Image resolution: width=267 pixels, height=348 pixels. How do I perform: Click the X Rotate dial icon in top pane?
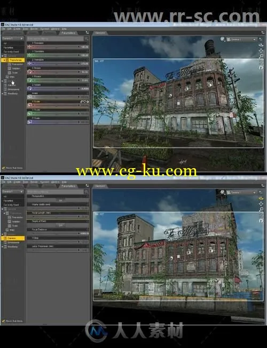click(x=29, y=72)
